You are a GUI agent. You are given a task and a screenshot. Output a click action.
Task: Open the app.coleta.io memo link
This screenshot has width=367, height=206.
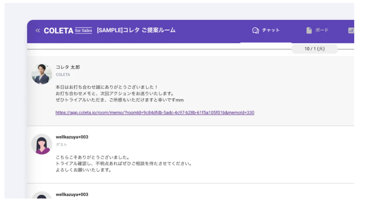155,113
